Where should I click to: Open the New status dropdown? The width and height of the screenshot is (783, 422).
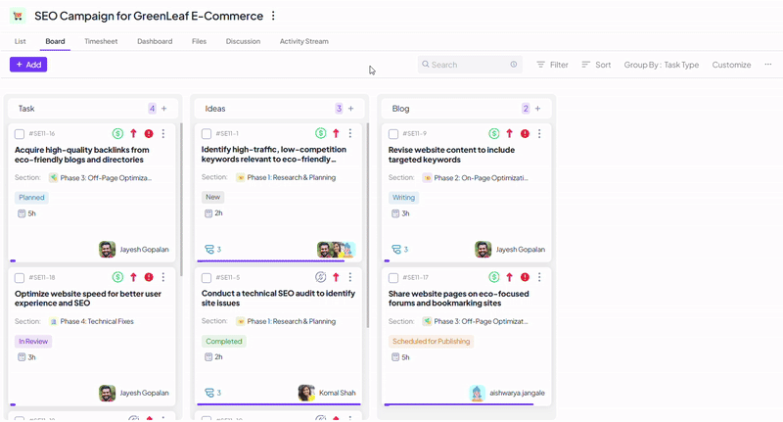212,197
